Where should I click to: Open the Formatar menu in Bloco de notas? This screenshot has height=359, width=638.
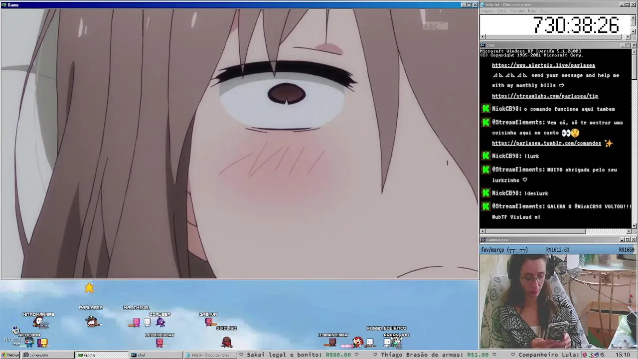point(517,11)
